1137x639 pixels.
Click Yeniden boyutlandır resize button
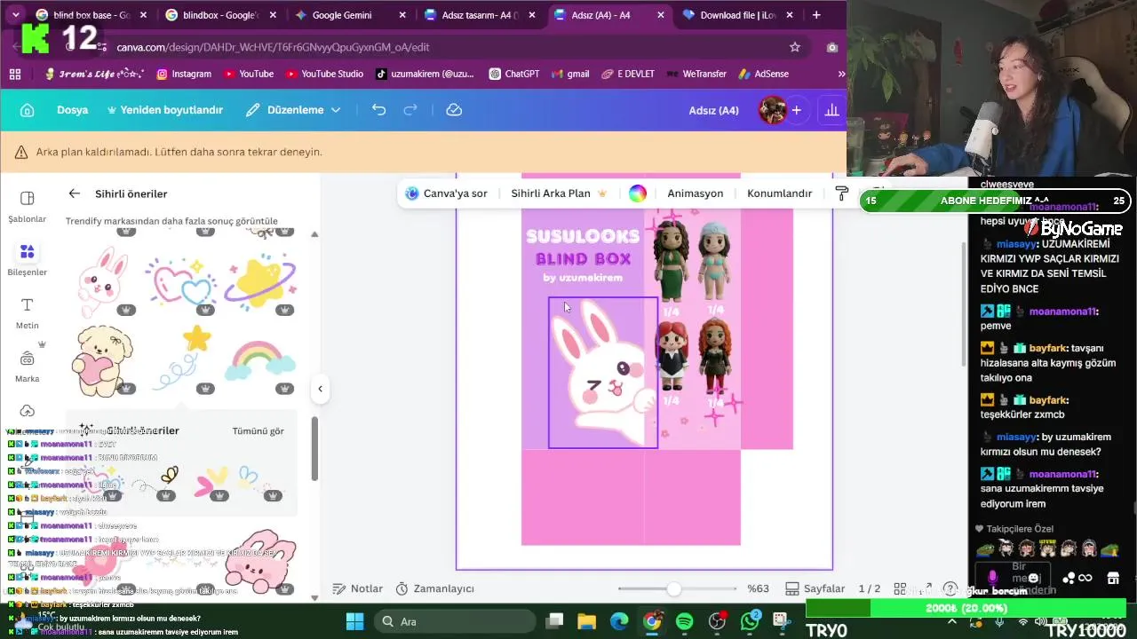(165, 110)
